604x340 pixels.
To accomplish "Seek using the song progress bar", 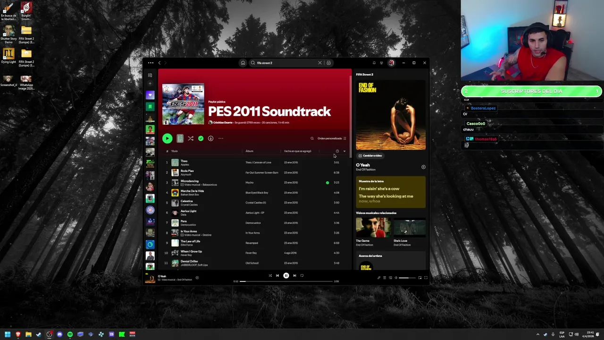I will (x=286, y=281).
